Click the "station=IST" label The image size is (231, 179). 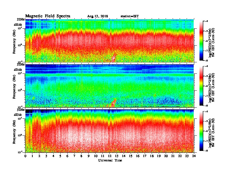click(x=129, y=16)
